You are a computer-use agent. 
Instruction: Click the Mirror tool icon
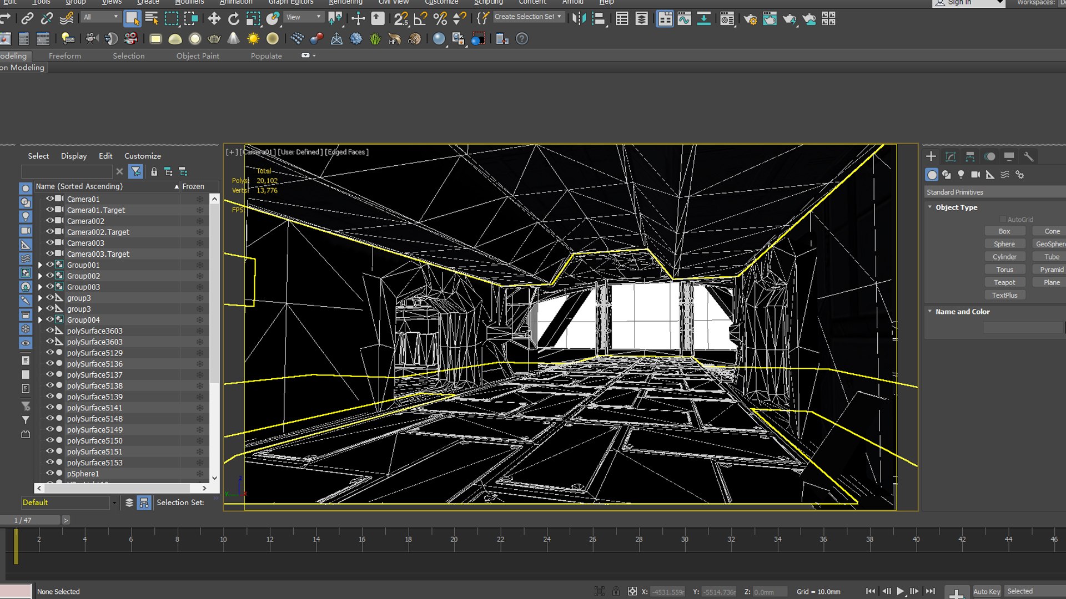[x=579, y=19]
